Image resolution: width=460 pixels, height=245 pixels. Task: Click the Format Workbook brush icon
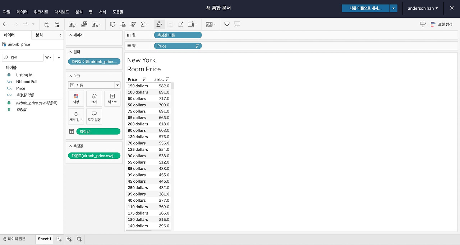(x=180, y=24)
